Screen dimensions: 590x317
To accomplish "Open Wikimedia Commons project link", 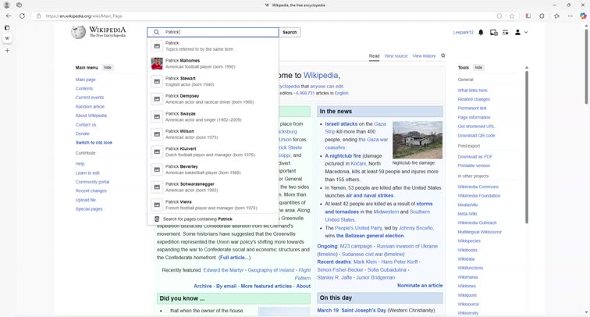I will click(x=478, y=187).
